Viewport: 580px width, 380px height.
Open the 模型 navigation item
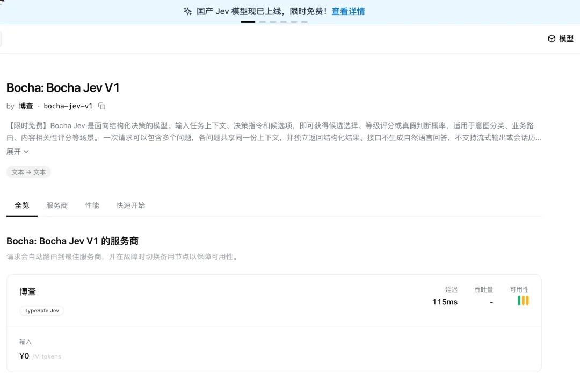(561, 39)
